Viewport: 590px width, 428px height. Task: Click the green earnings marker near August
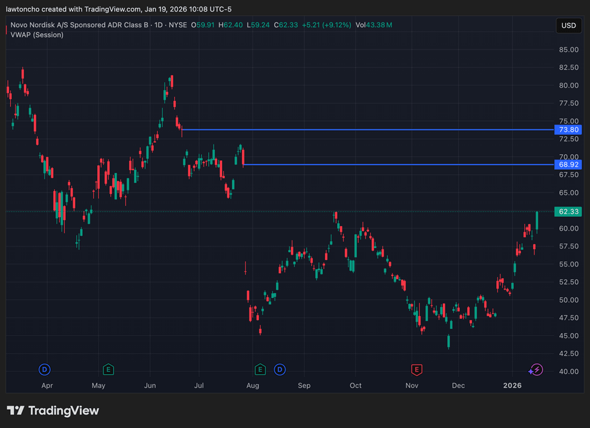(x=260, y=370)
